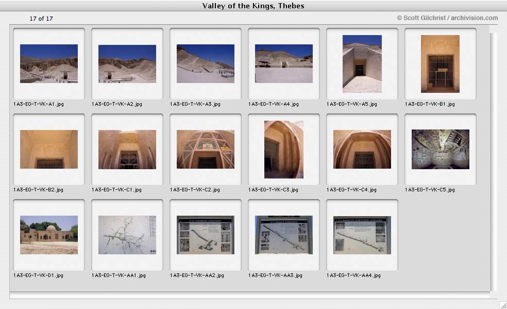Open tomb entrance thumbnail 1A3-EG-T-VK-A5.jpg
507x309 pixels.
click(362, 64)
